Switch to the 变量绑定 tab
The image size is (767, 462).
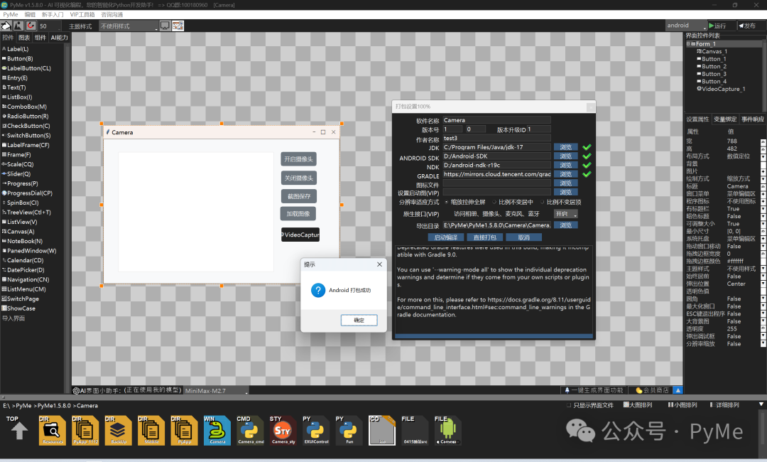[725, 119]
